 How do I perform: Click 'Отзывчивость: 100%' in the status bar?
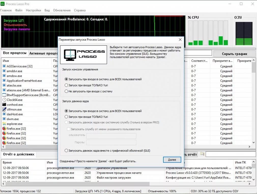[162, 191]
